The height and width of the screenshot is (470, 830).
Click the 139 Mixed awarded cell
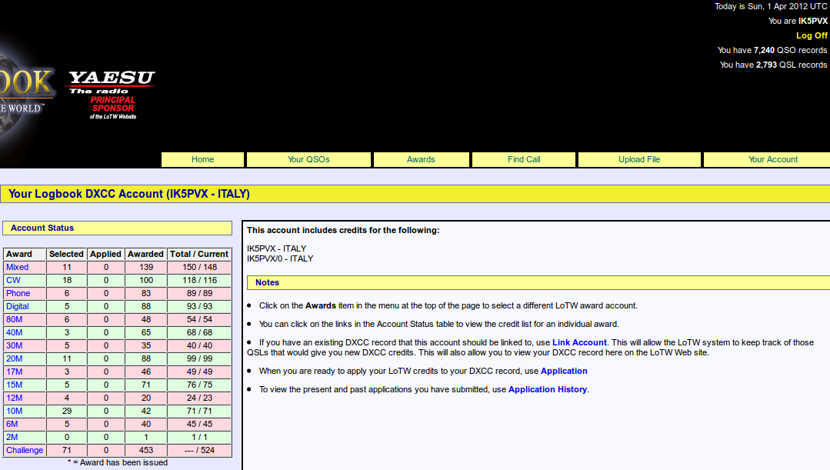click(146, 267)
